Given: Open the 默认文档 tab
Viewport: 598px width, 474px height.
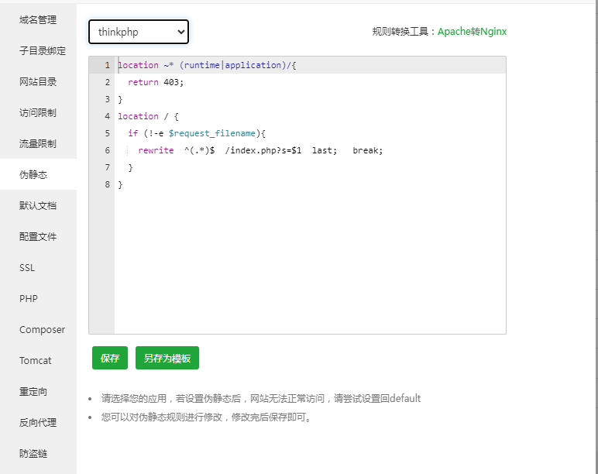Looking at the screenshot, I should 38,205.
